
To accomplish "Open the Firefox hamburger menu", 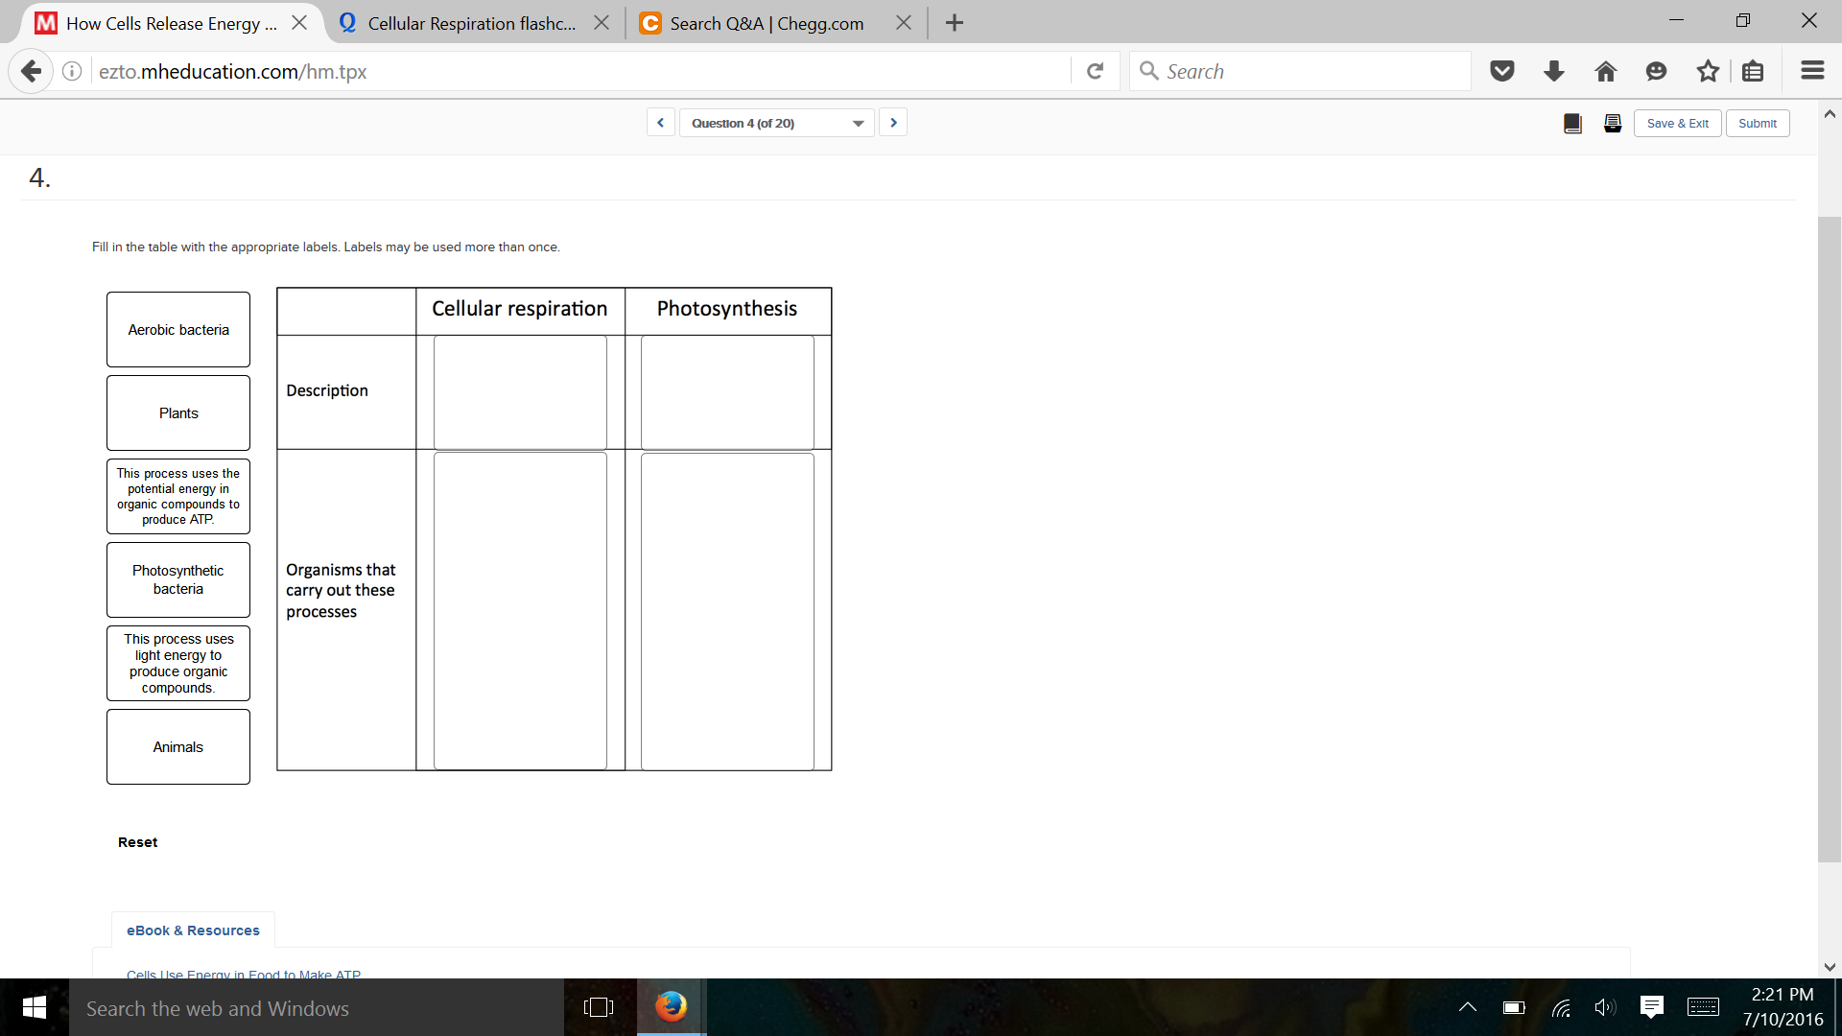I will tap(1812, 70).
